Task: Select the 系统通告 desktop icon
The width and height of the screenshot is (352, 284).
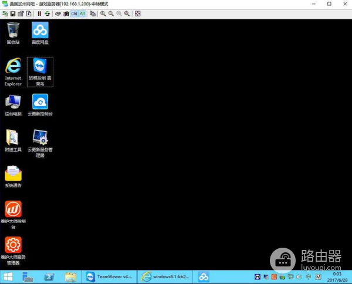Action: click(13, 174)
